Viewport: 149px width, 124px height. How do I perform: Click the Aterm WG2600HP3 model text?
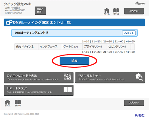15,10
